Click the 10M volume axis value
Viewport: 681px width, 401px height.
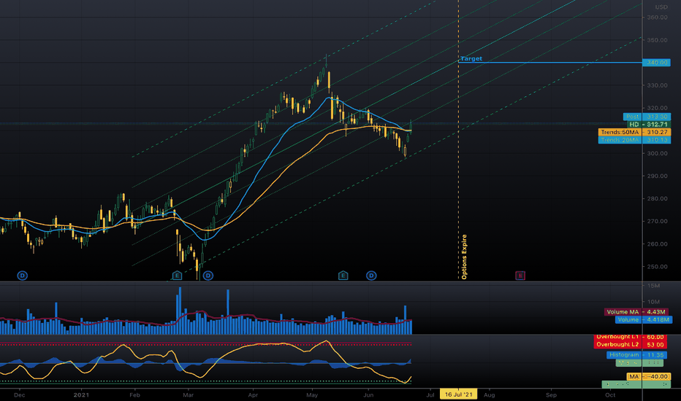654,302
